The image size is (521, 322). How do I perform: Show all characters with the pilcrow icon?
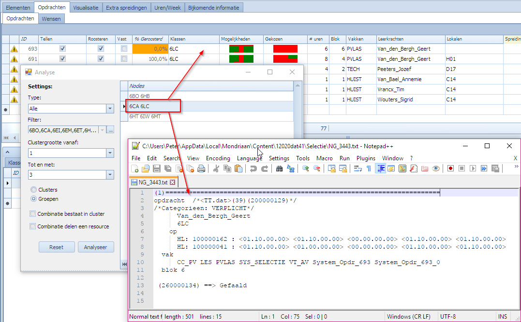coord(369,169)
